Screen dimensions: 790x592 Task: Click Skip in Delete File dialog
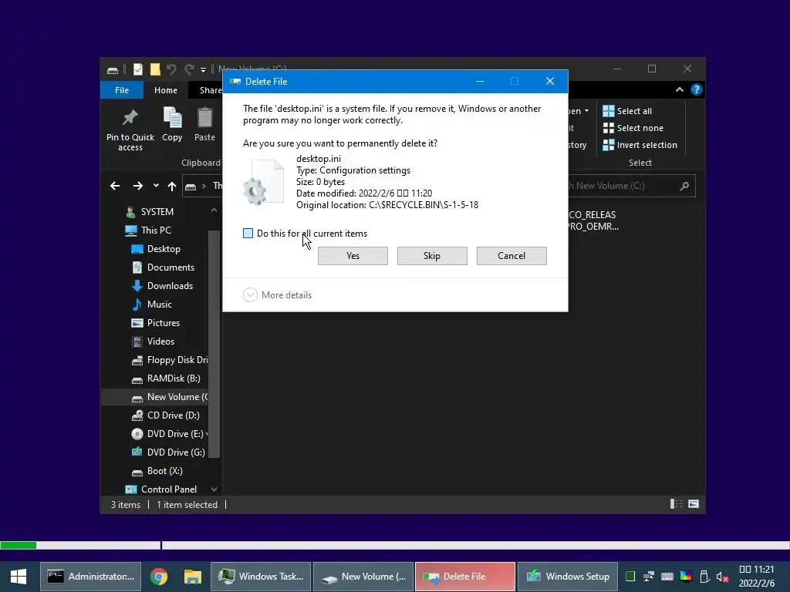(x=432, y=256)
